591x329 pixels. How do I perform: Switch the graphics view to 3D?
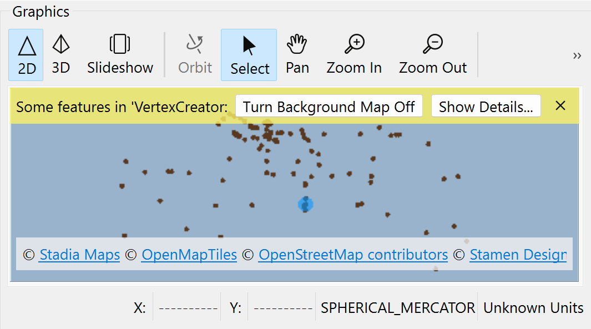coord(60,54)
